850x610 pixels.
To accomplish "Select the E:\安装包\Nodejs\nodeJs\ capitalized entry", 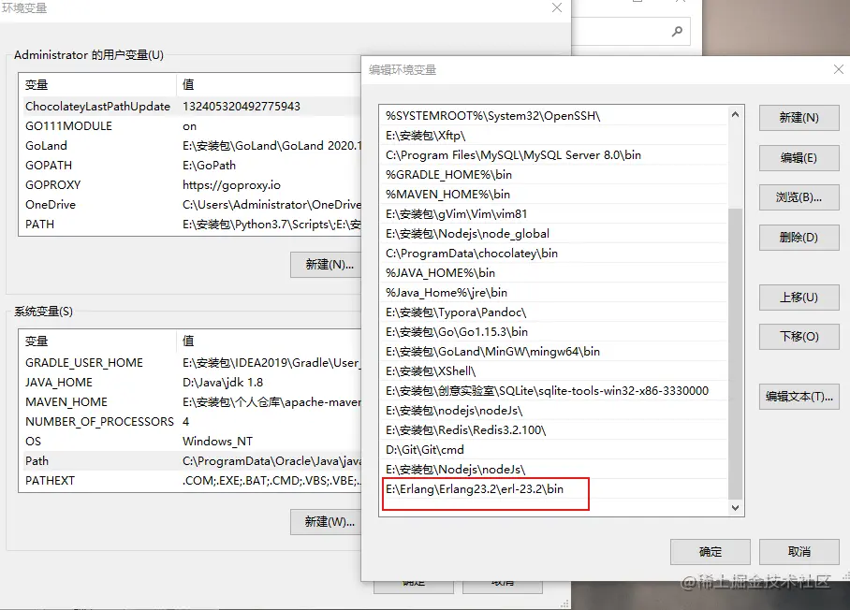I will [x=553, y=469].
